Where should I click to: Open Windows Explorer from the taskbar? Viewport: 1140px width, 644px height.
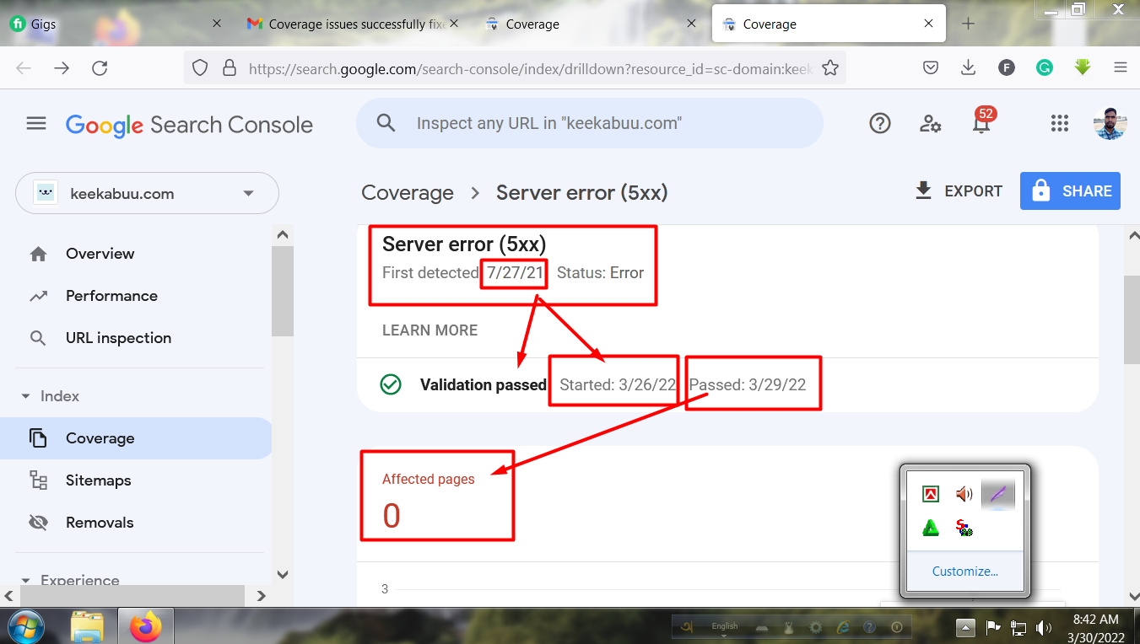88,626
